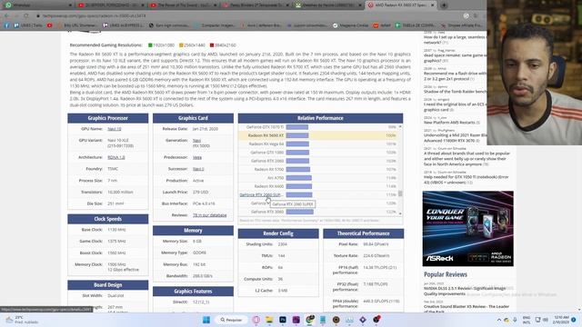Open the Navi II successor link
Image resolution: width=582 pixels, height=327 pixels.
(198, 169)
